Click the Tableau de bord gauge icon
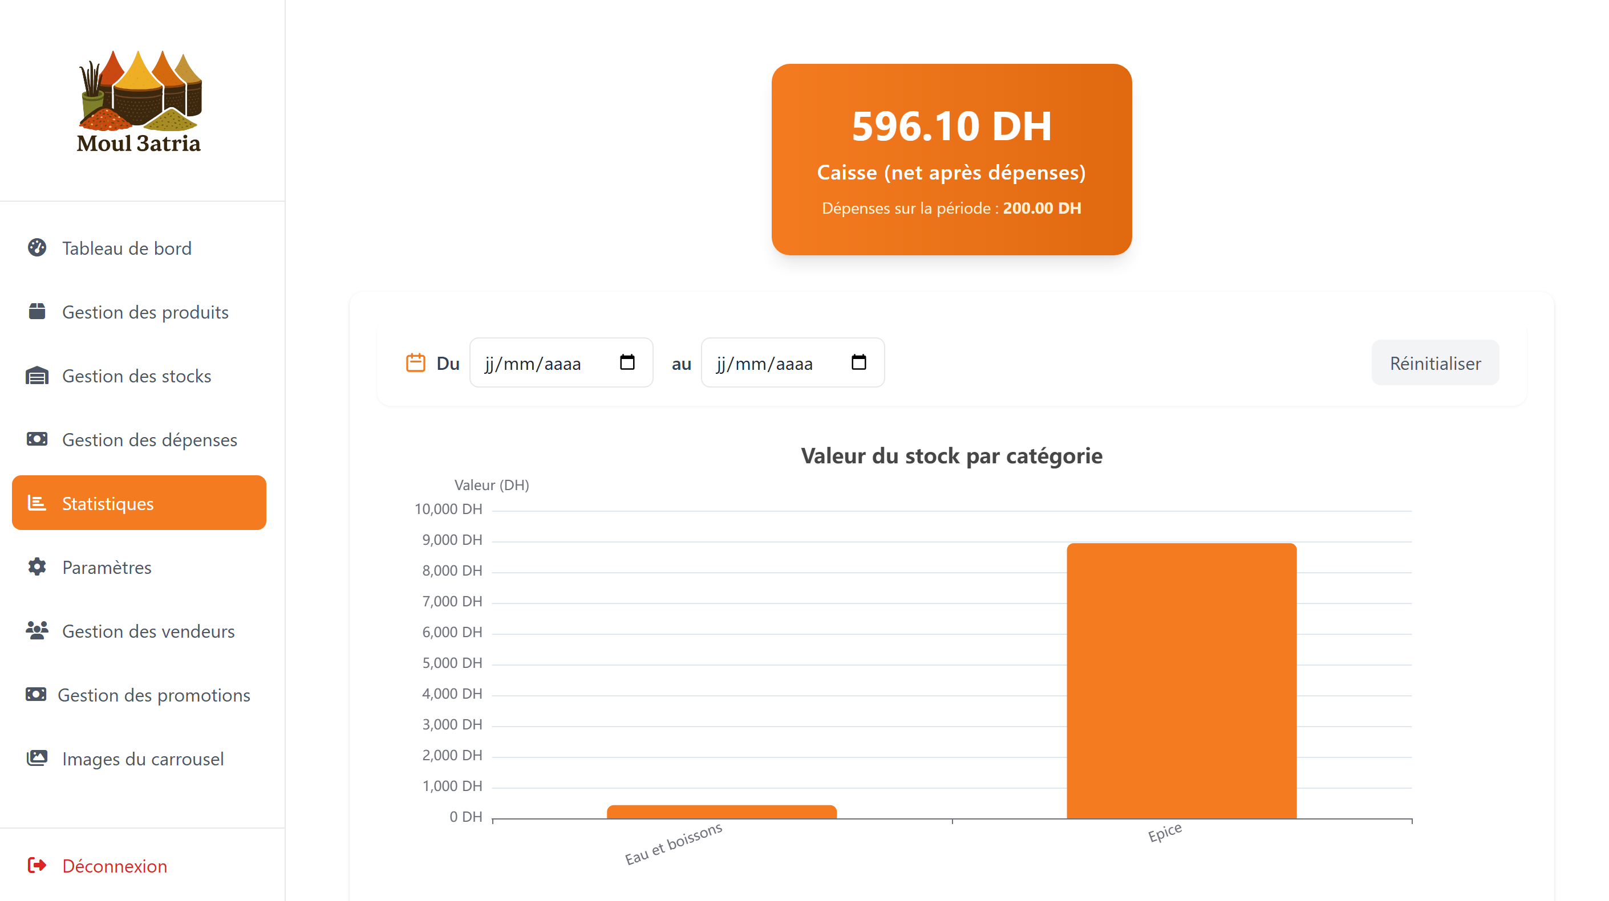Image resolution: width=1609 pixels, height=901 pixels. (x=37, y=248)
